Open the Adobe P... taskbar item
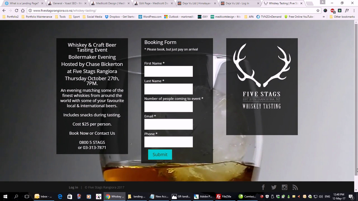 click(203, 197)
